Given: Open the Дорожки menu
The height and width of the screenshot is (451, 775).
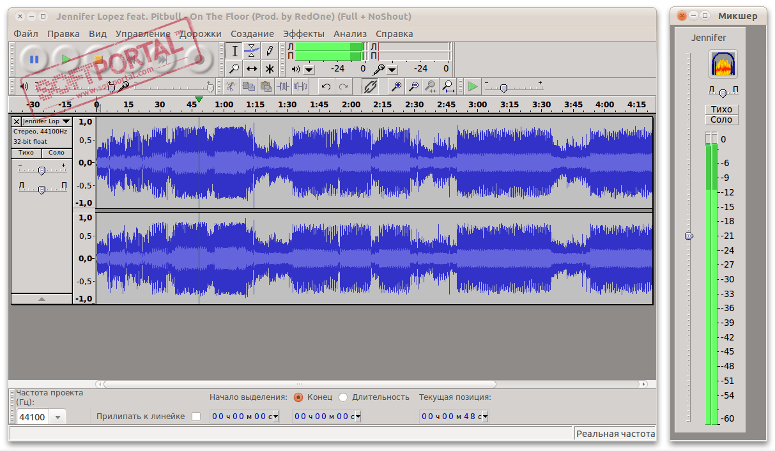Looking at the screenshot, I should pos(201,34).
